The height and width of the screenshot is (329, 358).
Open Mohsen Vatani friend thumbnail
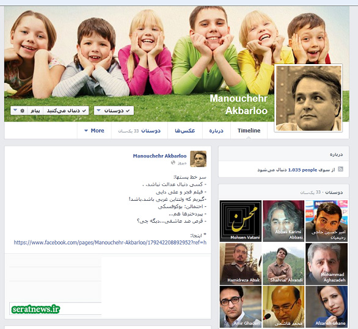coord(241,221)
